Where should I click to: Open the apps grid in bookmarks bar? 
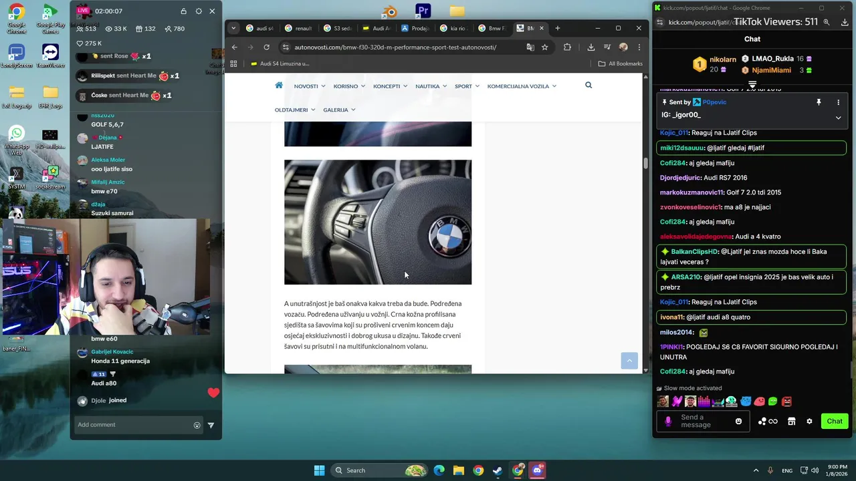233,64
